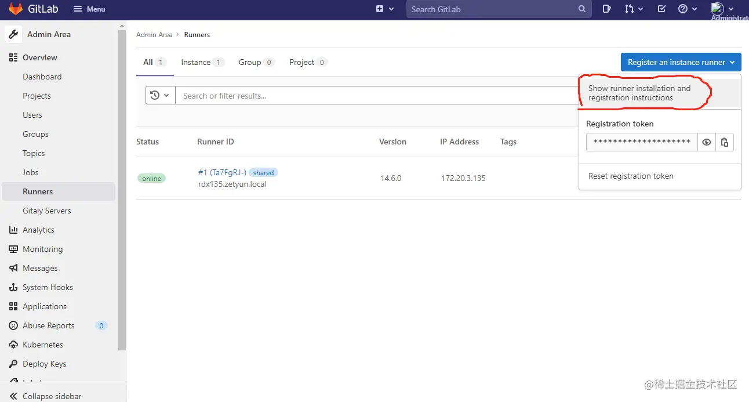
Task: Click version value 14.6.0
Action: pos(391,178)
